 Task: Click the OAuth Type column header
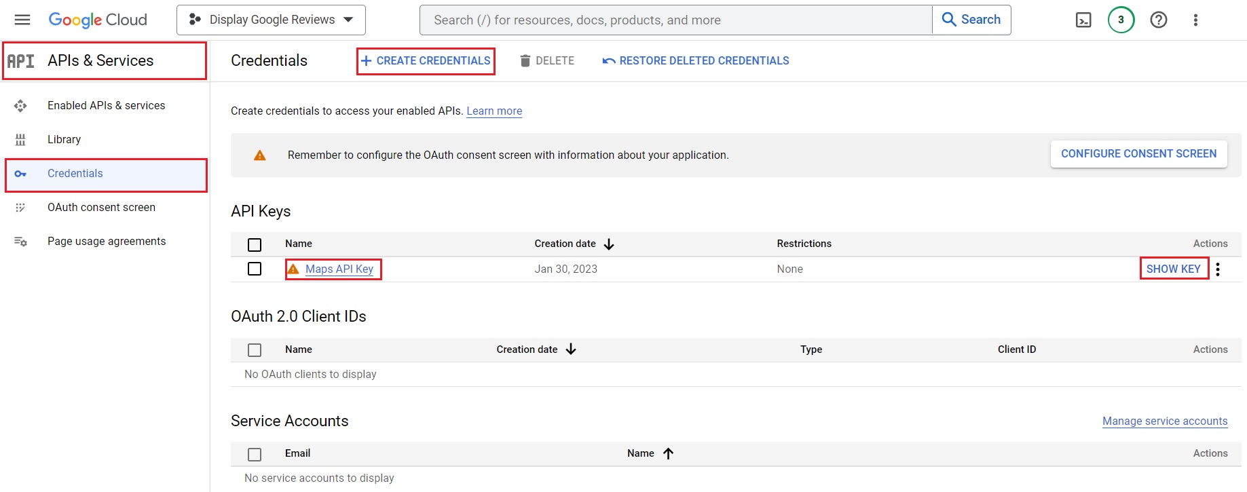[811, 349]
